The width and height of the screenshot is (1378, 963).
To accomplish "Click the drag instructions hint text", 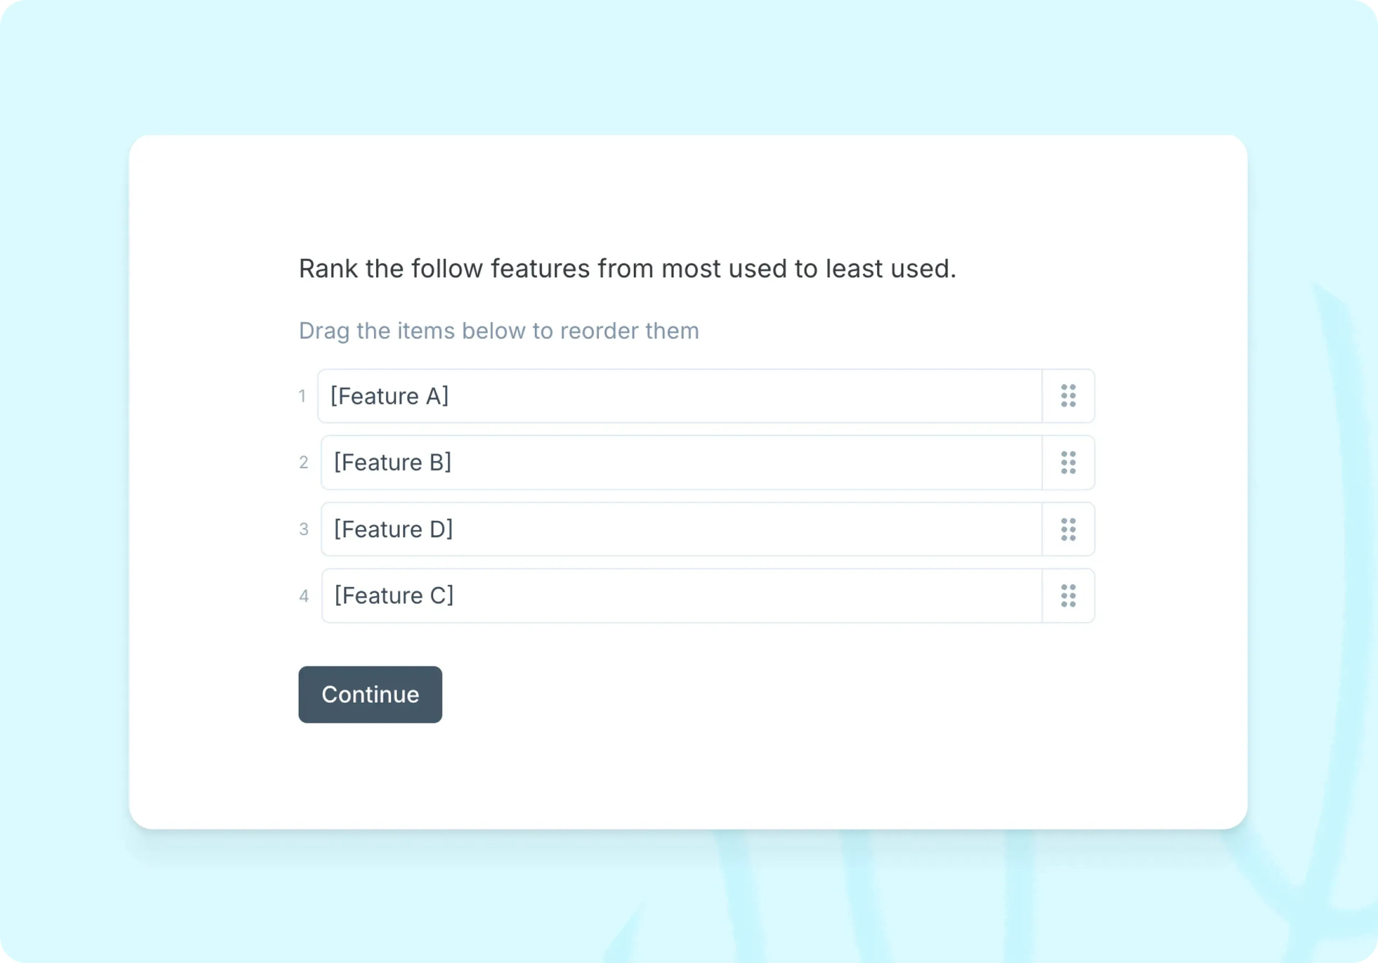I will point(499,331).
